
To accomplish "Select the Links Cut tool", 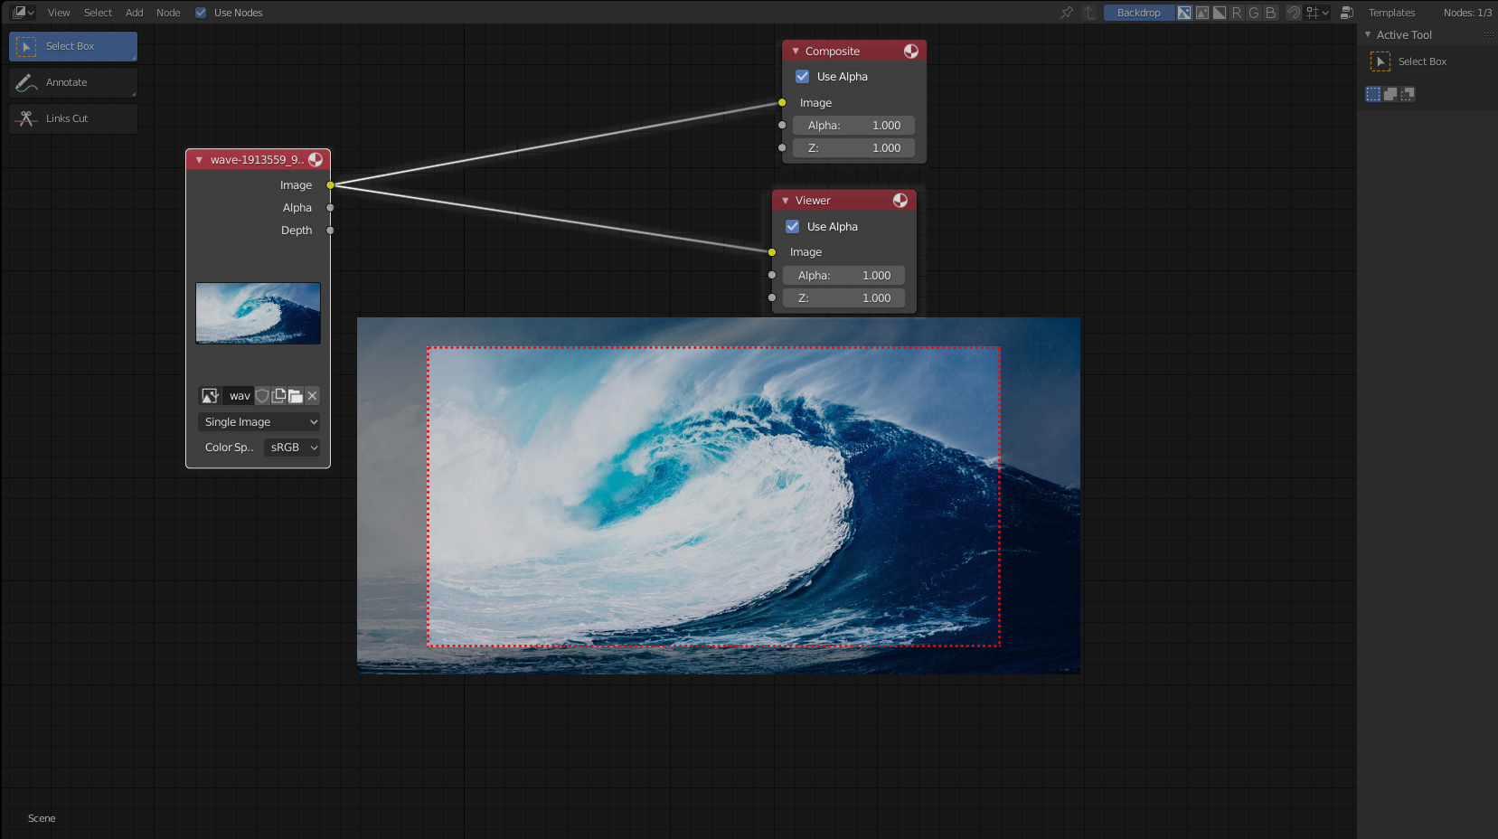I will tap(73, 118).
